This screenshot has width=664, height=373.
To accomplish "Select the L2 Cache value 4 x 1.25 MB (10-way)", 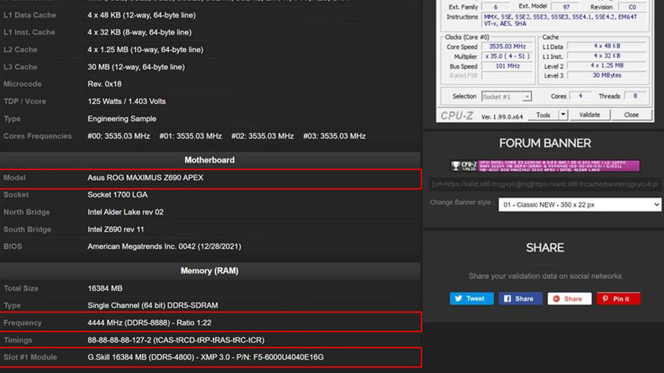I will coord(145,49).
